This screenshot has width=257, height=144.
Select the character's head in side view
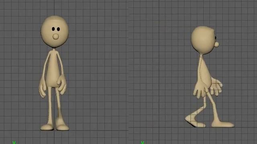[203, 40]
